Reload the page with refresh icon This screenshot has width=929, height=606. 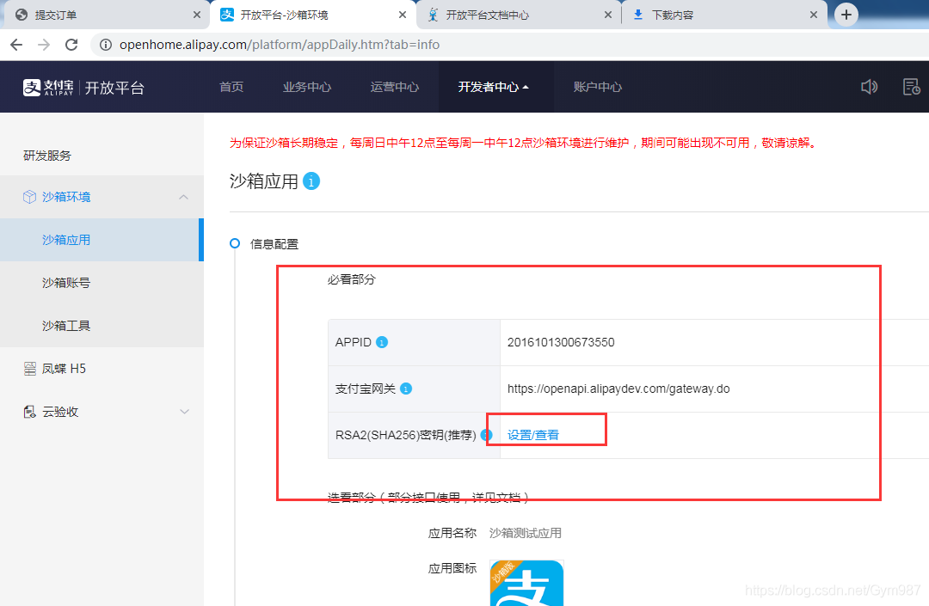pos(71,45)
